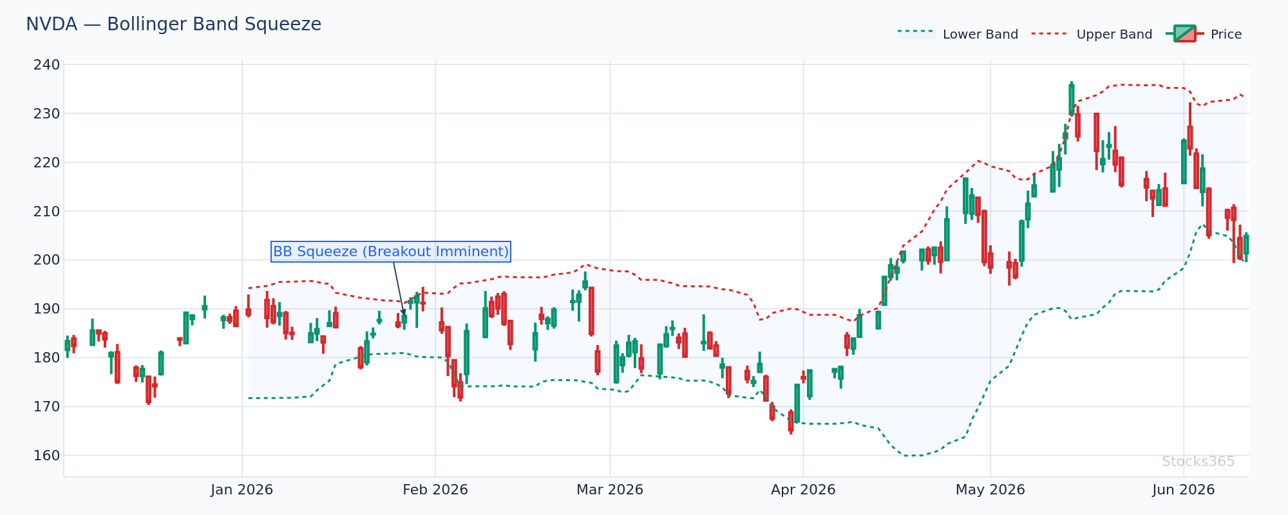Screen dimensions: 1288x515
Task: Click the 230 y-axis tick label
Action: 47,113
